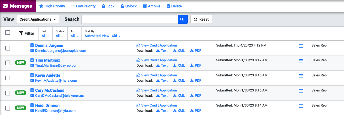This screenshot has height=115, width=344.
Task: Open hamburger menu for Dennis Jurgens row
Action: 301,46
